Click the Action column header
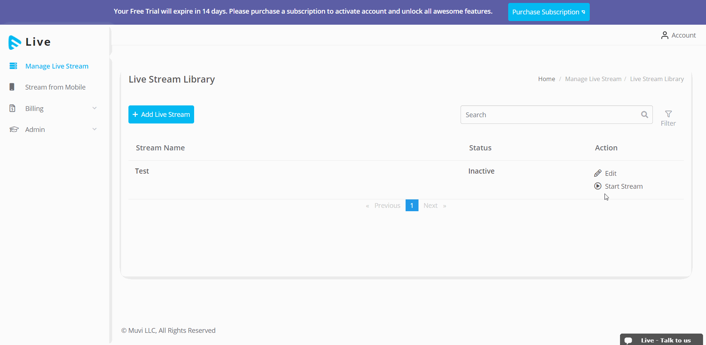The width and height of the screenshot is (706, 345). pyautogui.click(x=606, y=148)
